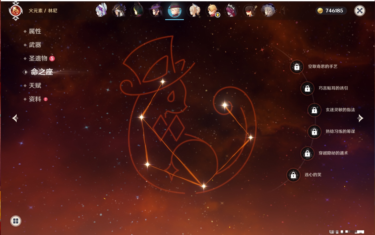Click the Pyro element emblem icon
The height and width of the screenshot is (235, 375).
[16, 11]
